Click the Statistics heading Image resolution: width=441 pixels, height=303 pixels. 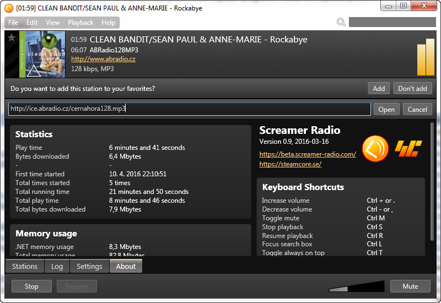[34, 134]
